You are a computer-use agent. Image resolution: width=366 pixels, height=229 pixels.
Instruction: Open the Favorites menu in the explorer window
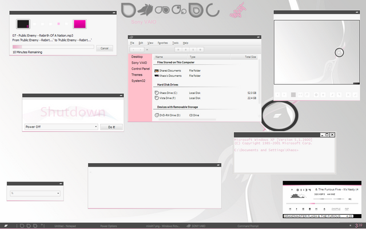click(162, 43)
